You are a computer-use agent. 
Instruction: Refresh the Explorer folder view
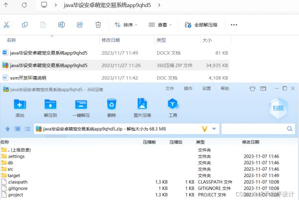point(24,5)
